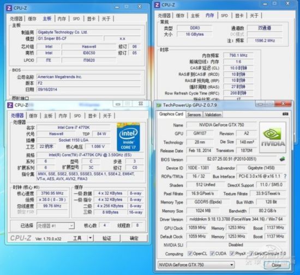This screenshot has width=300, height=275.
Task: Click the Intel Core i7 logo badge
Action: tap(128, 137)
